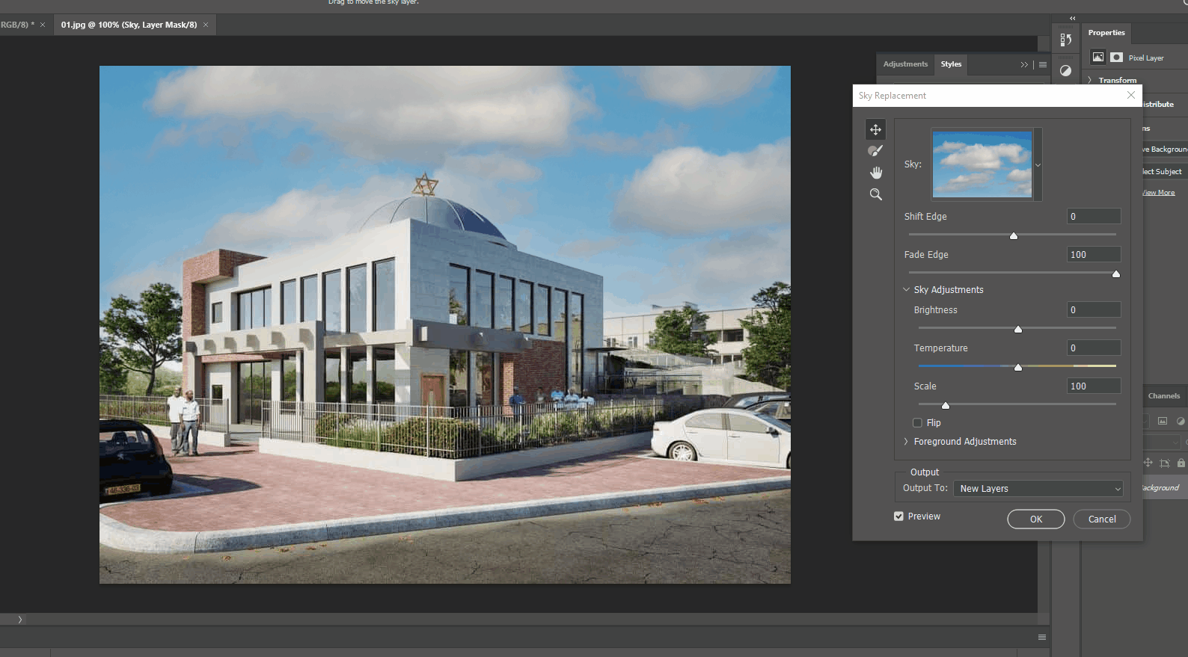Click the Select Subject button
The image size is (1188, 657).
pos(1163,171)
